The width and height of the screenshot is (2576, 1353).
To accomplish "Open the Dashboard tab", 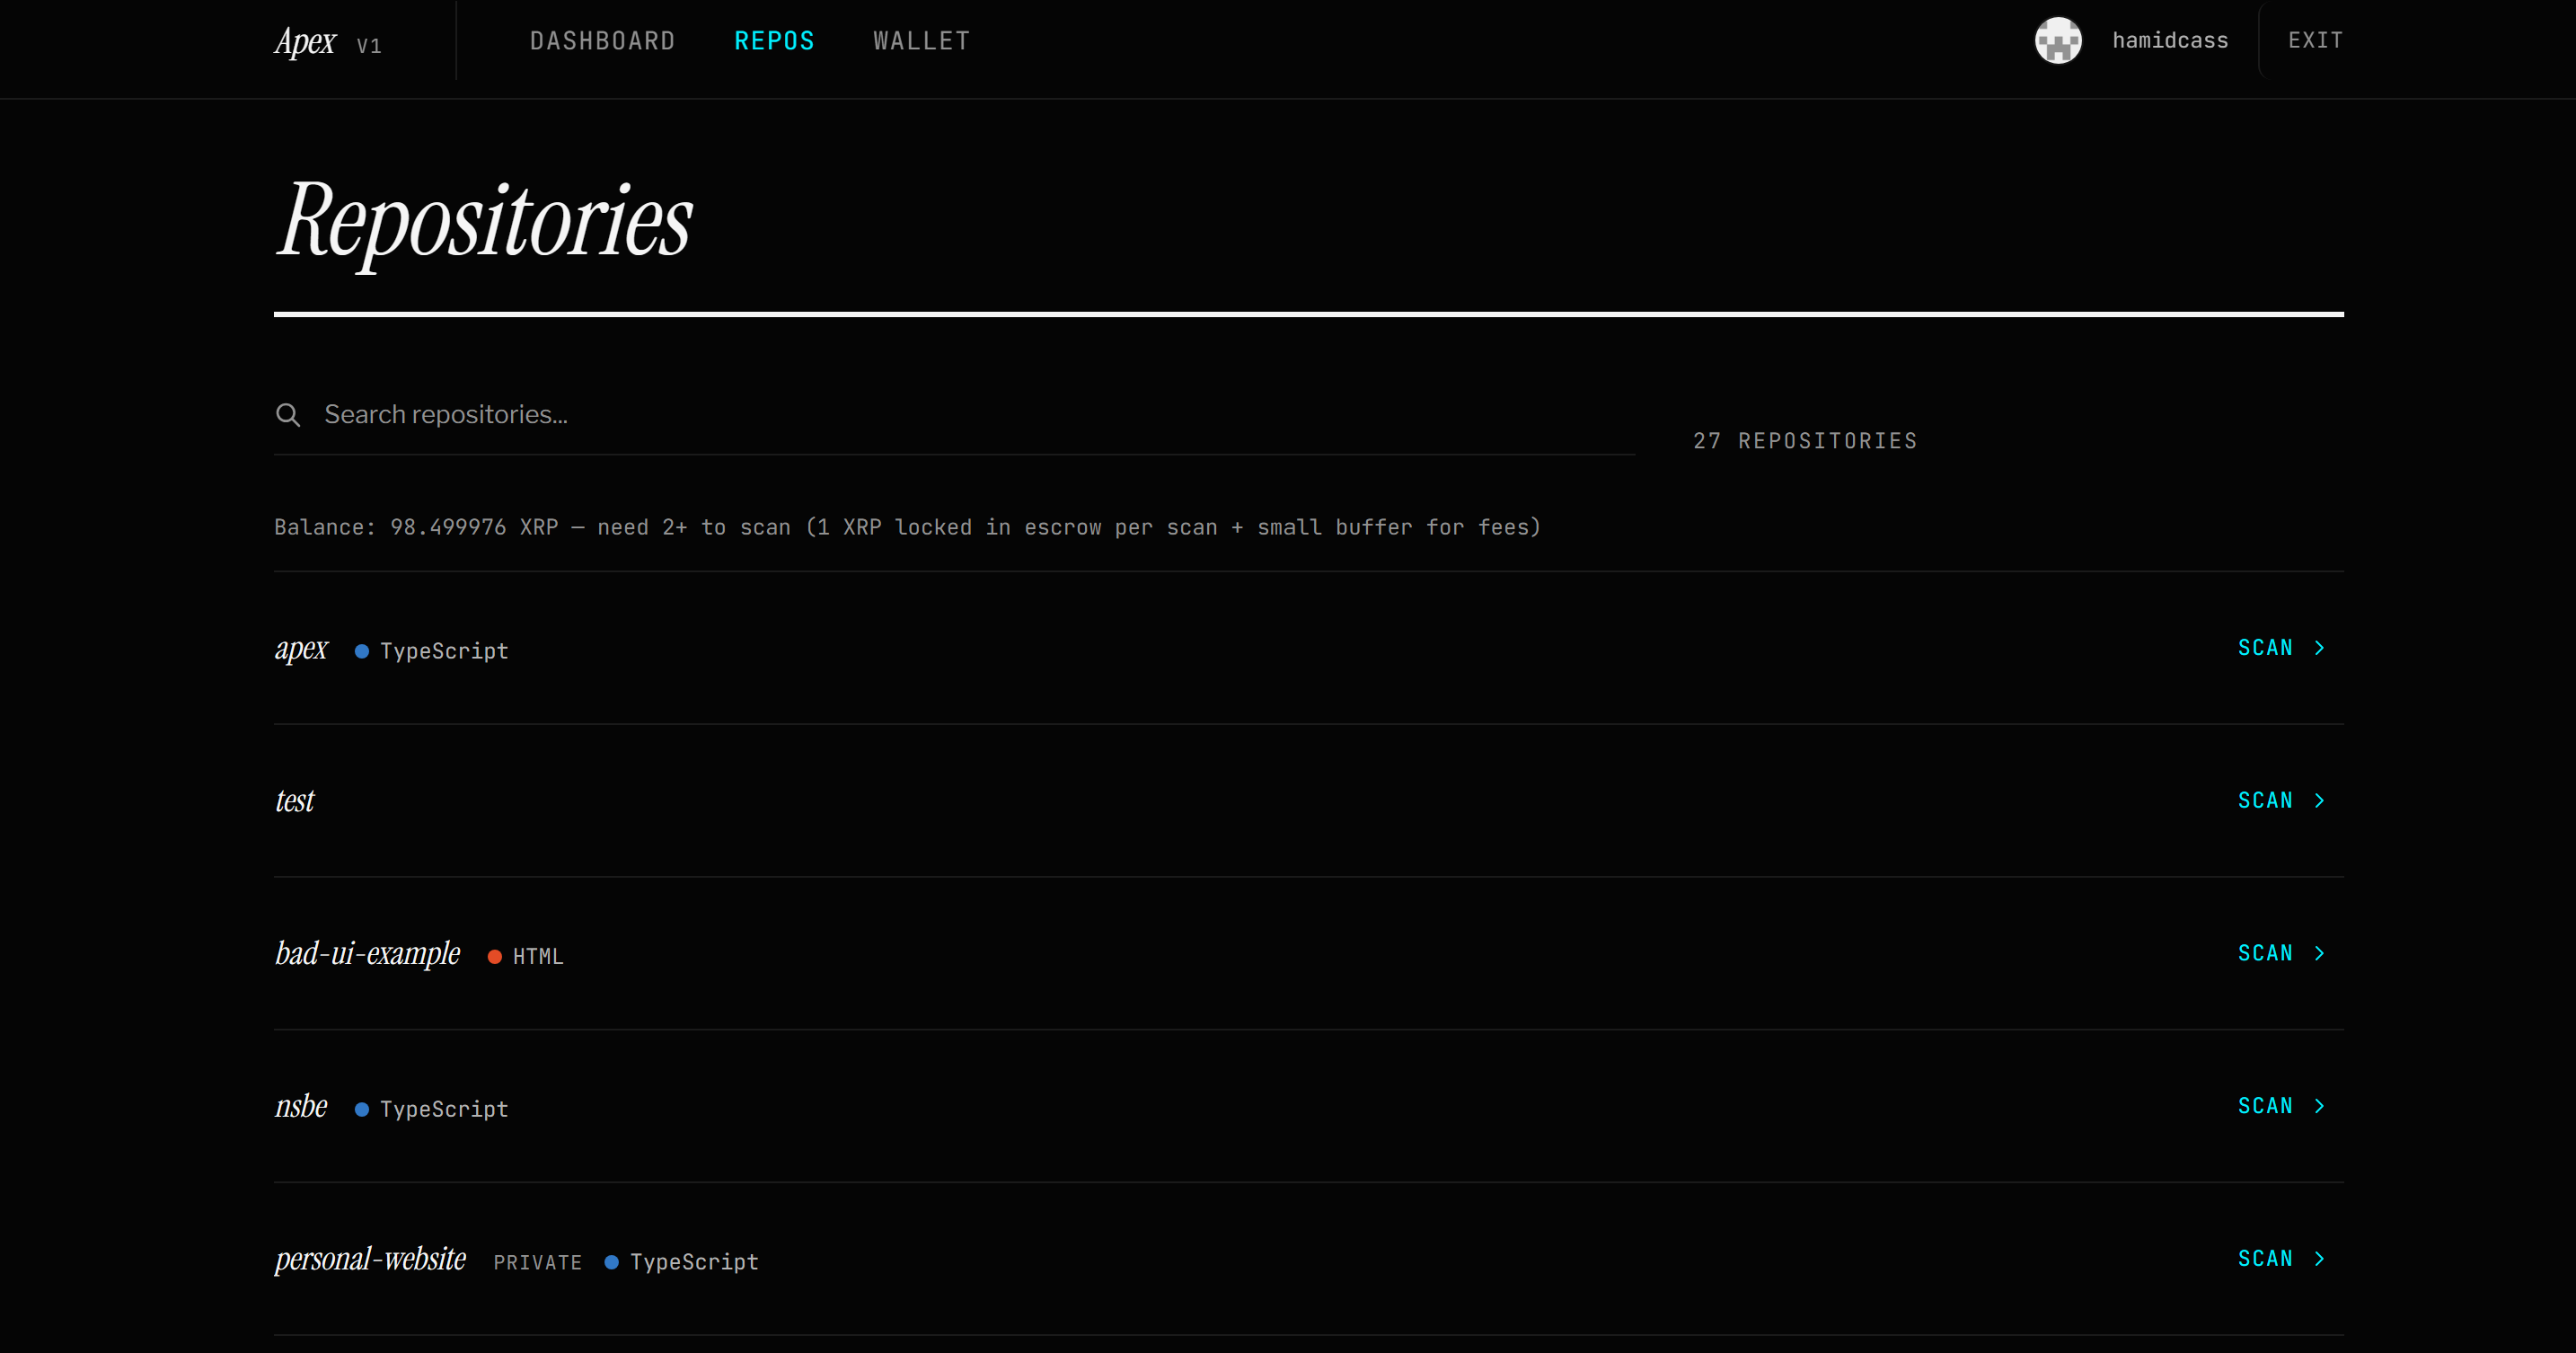I will click(602, 41).
